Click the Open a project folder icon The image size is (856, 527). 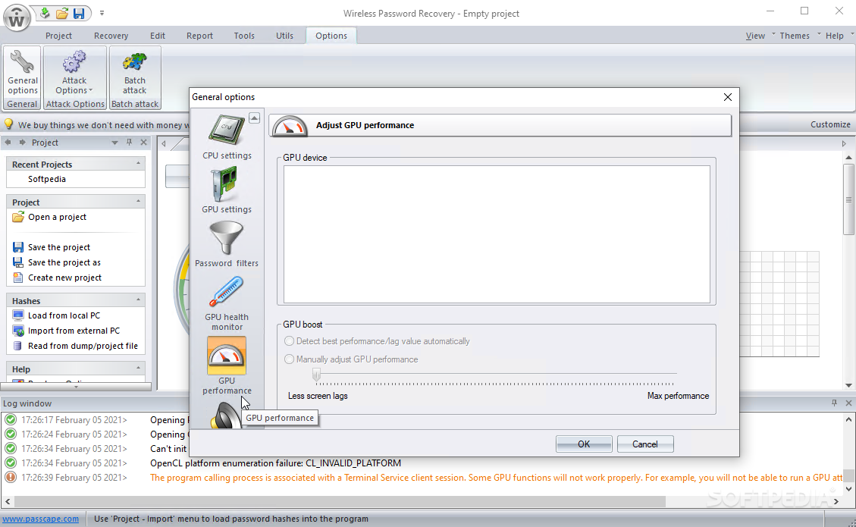pos(18,217)
